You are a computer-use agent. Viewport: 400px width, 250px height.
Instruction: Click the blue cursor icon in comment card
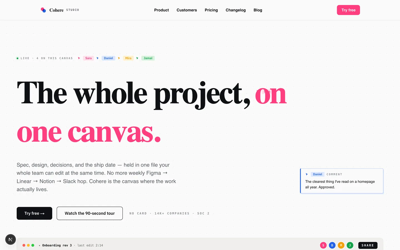307,174
